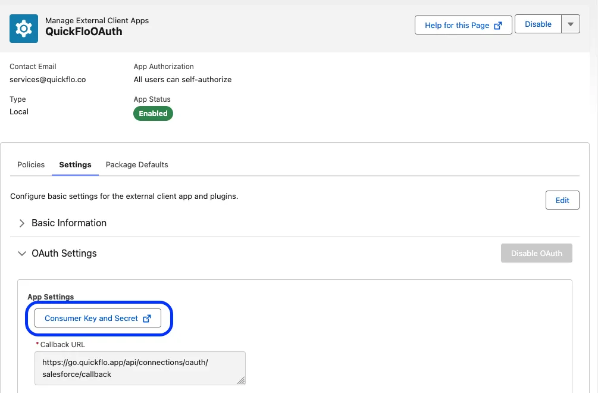The image size is (598, 393).
Task: Click external link icon beside Consumer Key and Secret
Action: [146, 318]
